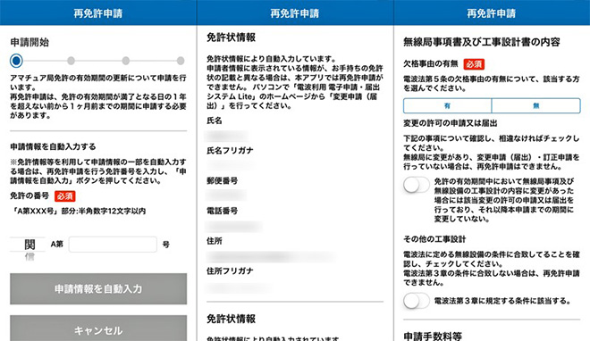Open the 関 region picker wheel
Viewport: 590px width, 341px height.
pyautogui.click(x=29, y=245)
